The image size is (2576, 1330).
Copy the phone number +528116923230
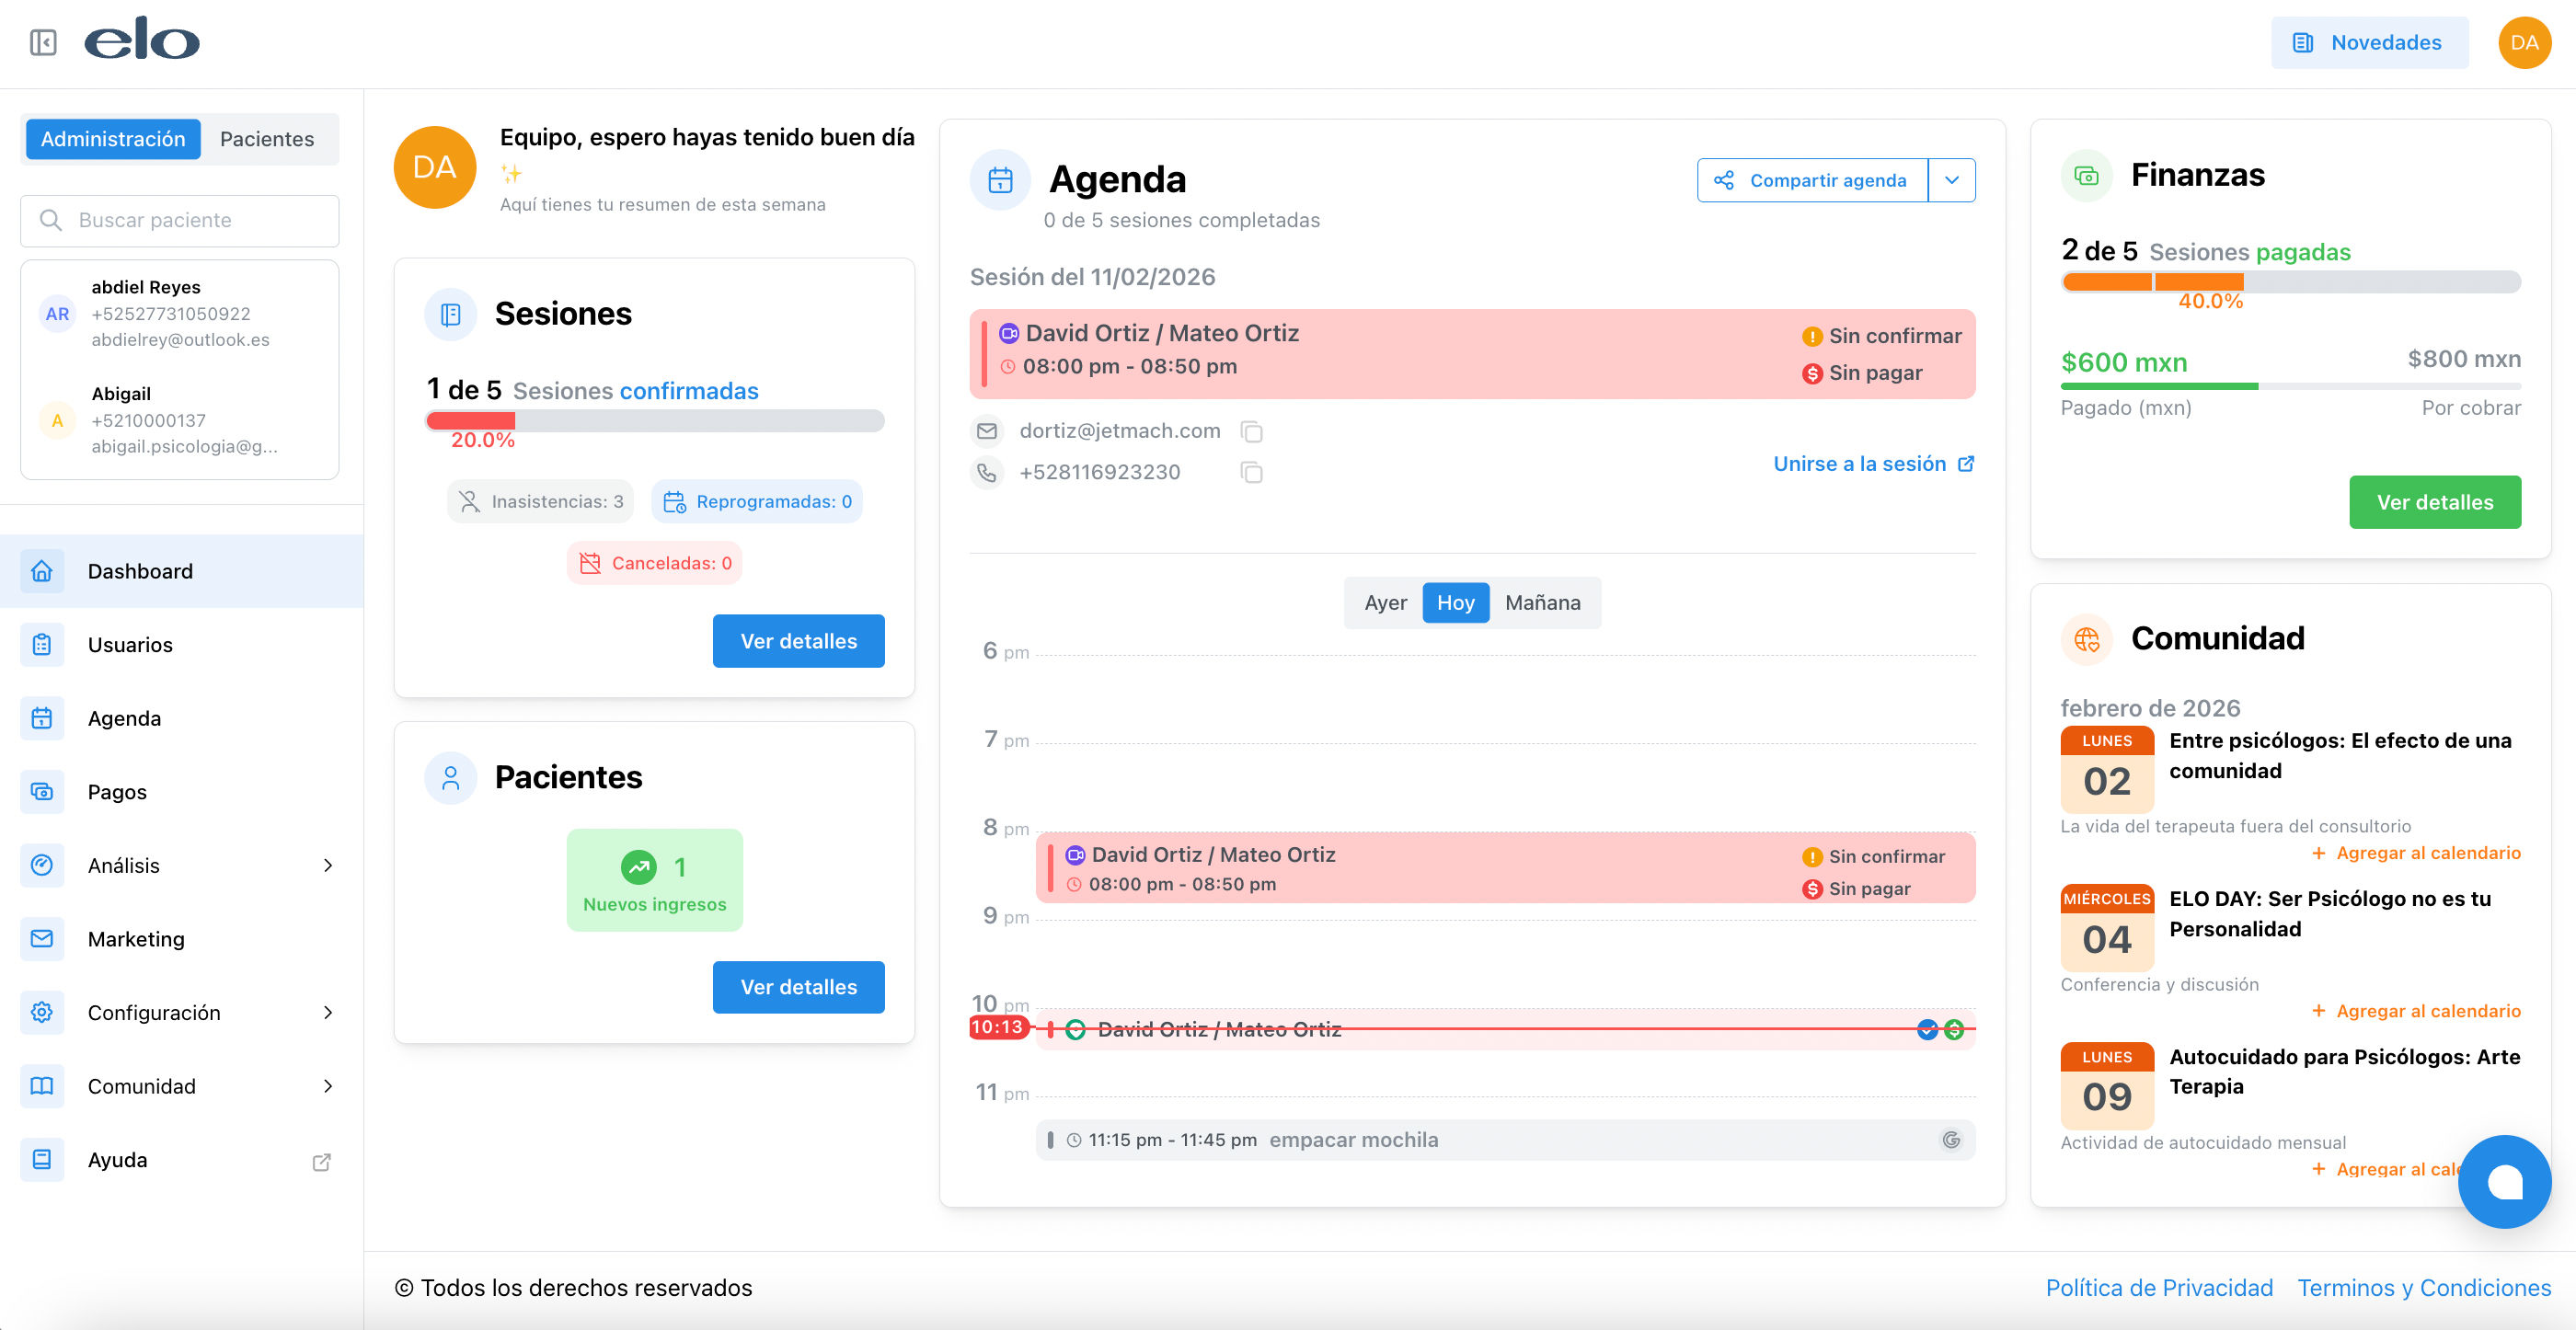1251,472
